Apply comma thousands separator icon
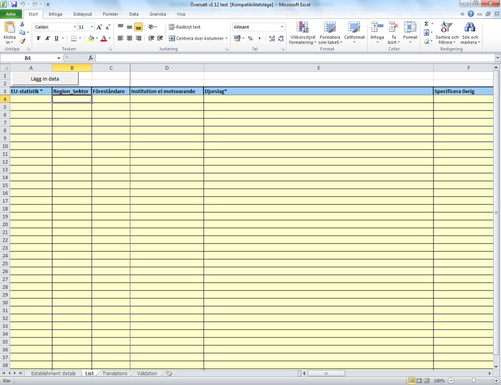Image resolution: width=501 pixels, height=385 pixels. point(259,38)
